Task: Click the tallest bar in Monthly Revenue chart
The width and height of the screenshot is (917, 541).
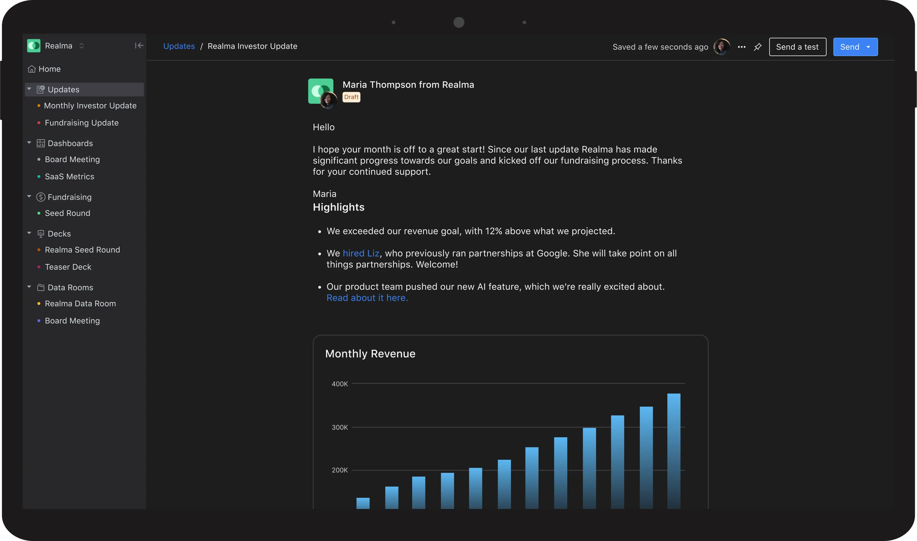Action: (673, 452)
